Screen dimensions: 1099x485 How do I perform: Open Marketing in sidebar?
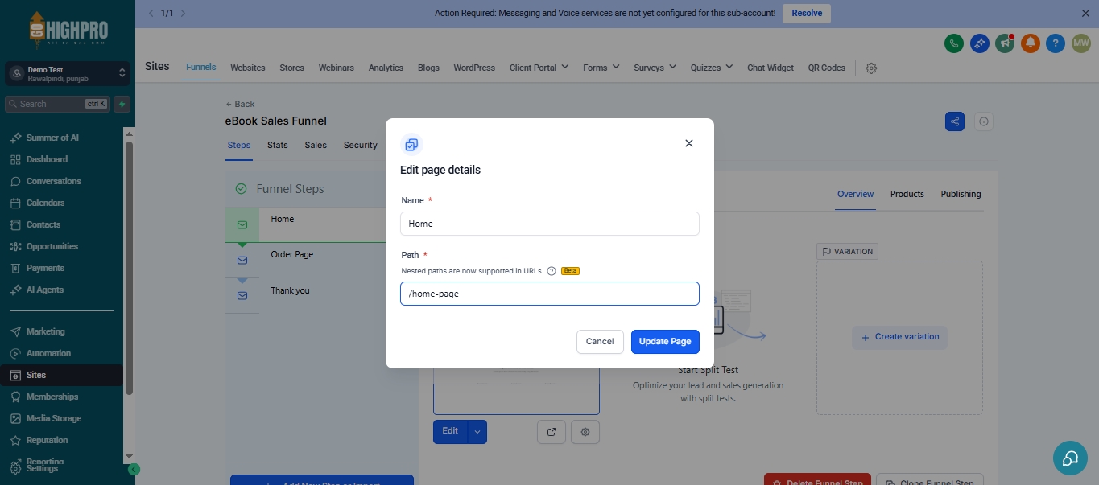45,331
